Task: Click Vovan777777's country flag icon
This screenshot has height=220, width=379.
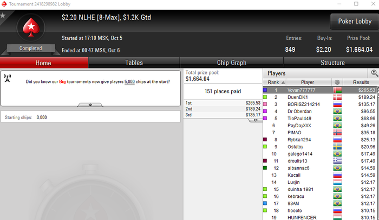Action: pyautogui.click(x=337, y=90)
